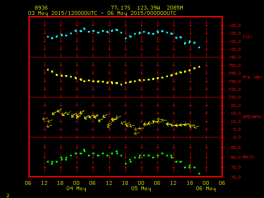Click the T(C) axis label
264x198 pixels.
pos(247,37)
